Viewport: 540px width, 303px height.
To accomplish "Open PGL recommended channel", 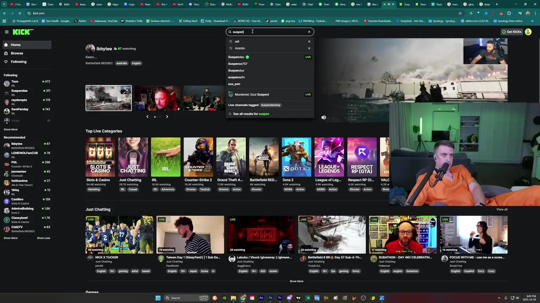I will click(26, 164).
